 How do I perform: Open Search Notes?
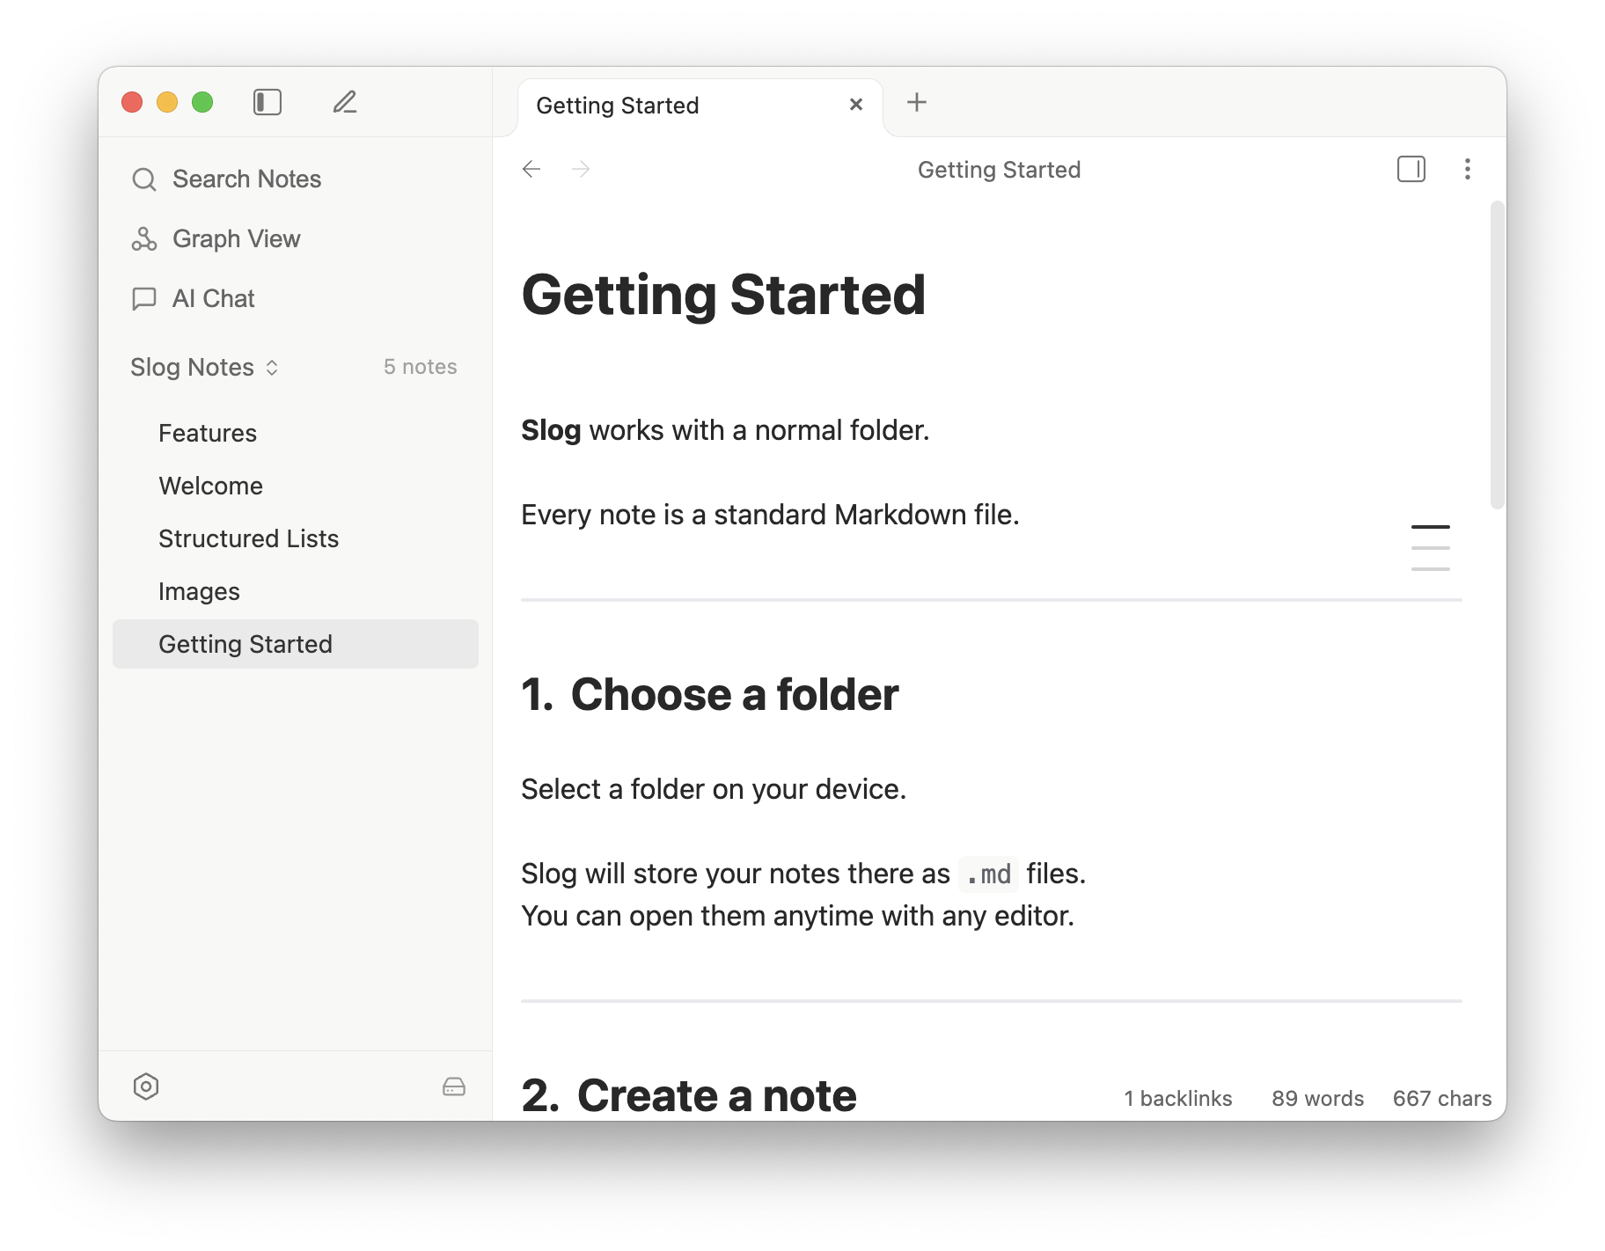coord(246,179)
